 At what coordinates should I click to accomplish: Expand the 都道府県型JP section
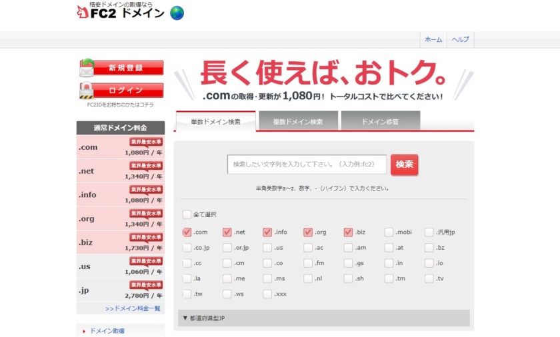[323, 318]
